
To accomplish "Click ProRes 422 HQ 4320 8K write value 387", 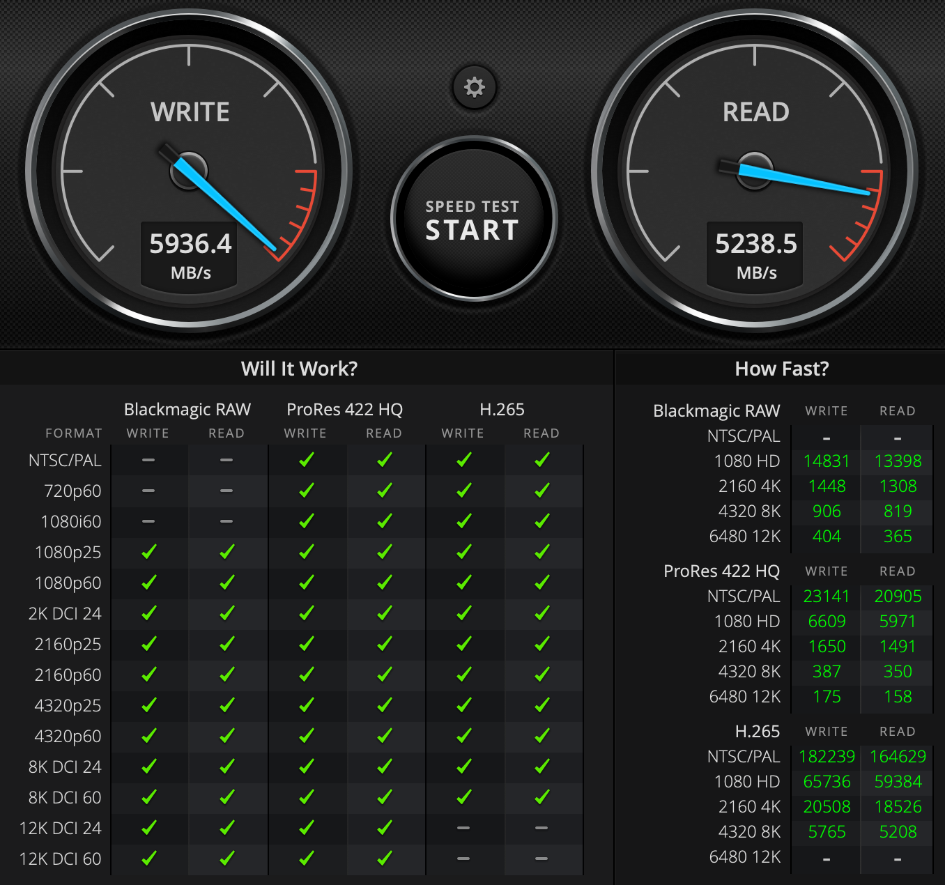I will click(x=827, y=672).
